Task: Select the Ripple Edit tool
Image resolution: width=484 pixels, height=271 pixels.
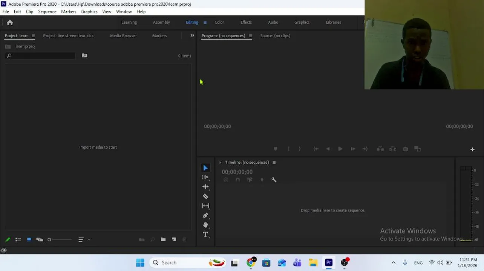Action: coord(205,187)
